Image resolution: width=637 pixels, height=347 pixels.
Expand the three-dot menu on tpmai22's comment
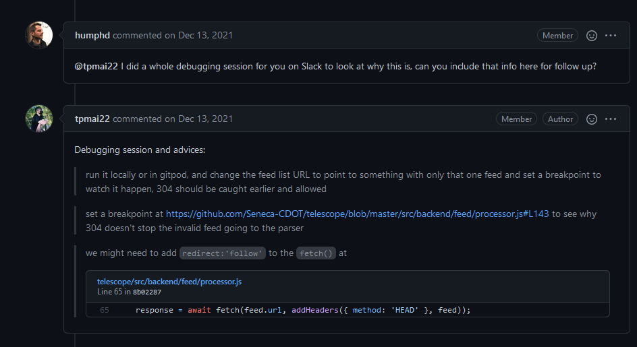[611, 119]
